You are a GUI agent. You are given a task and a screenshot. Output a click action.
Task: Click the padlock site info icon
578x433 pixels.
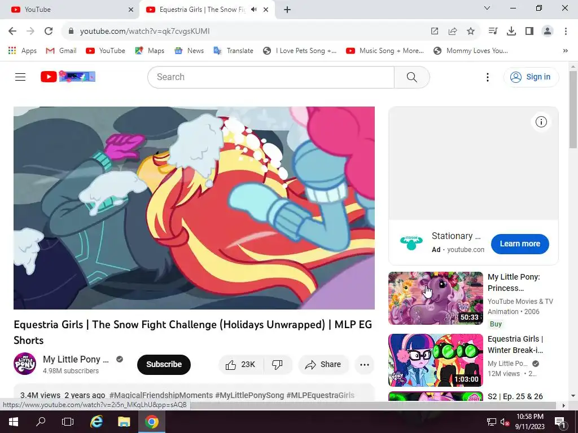pos(71,32)
